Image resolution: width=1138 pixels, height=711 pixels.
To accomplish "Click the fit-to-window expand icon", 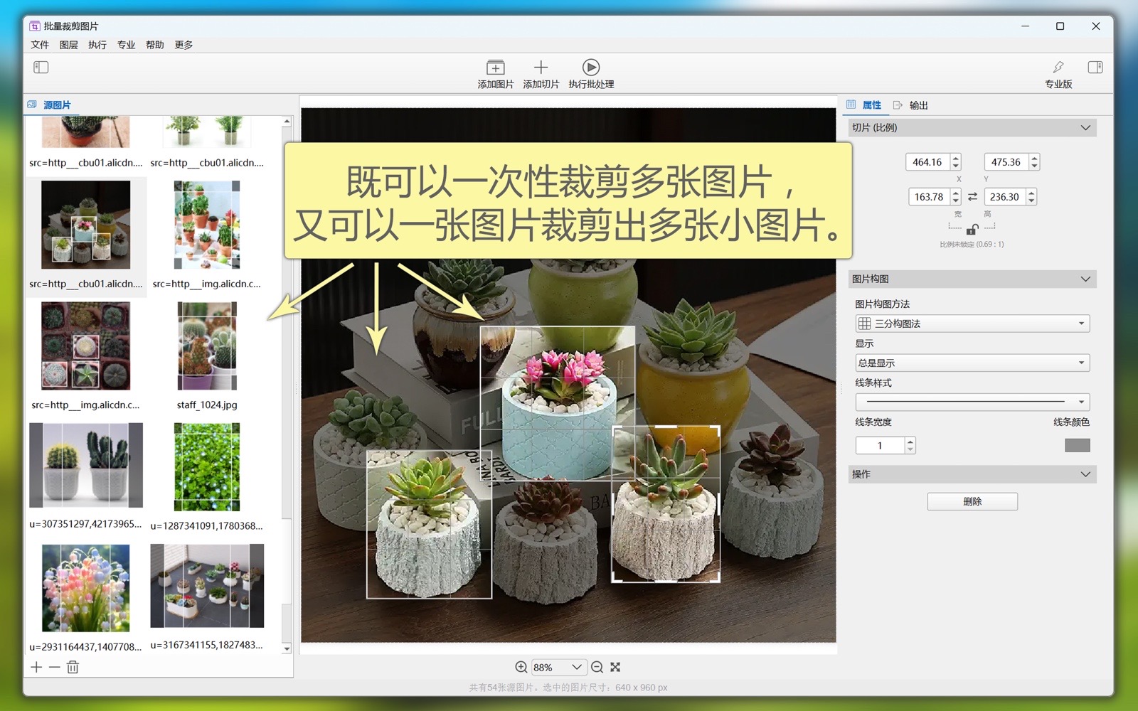I will pos(615,667).
